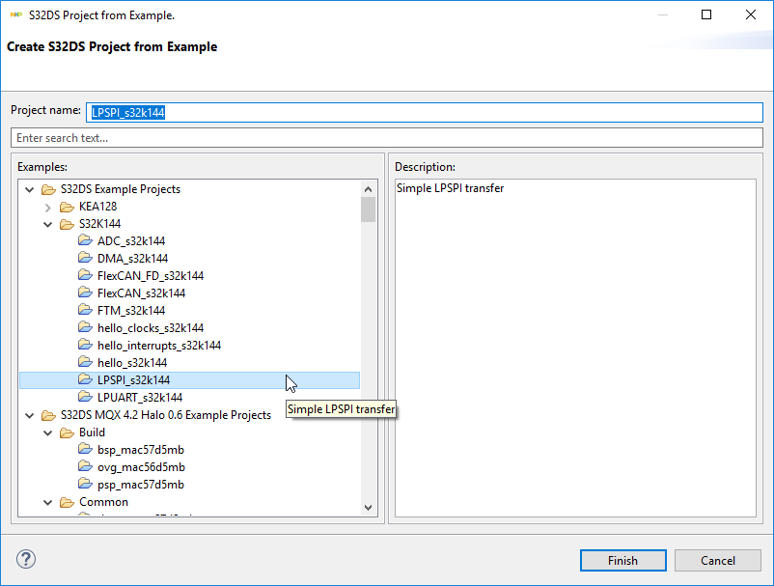Click the bsp_mac57d5mb project icon
This screenshot has height=586, width=774.
pyautogui.click(x=85, y=449)
